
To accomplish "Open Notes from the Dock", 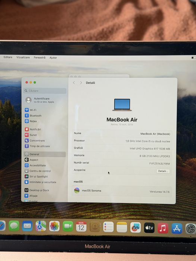I will [122, 227].
